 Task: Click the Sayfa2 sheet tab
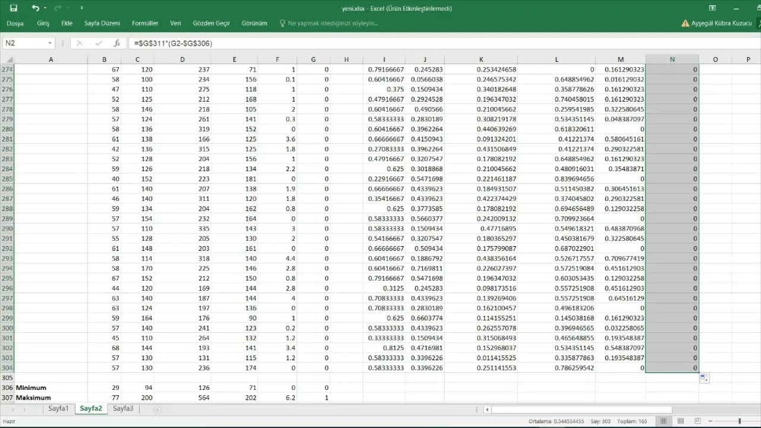(91, 409)
